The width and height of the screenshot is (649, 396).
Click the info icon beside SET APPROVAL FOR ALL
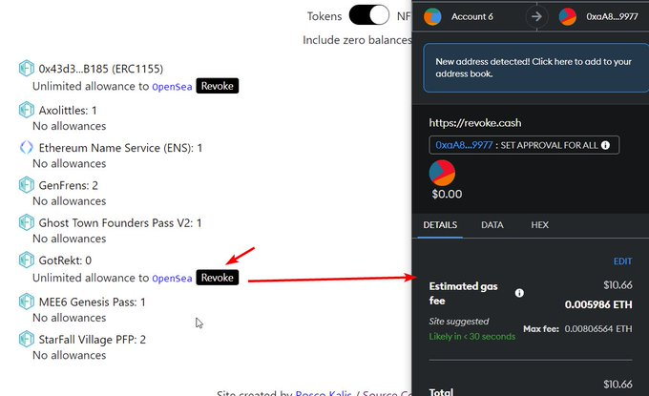click(x=605, y=145)
